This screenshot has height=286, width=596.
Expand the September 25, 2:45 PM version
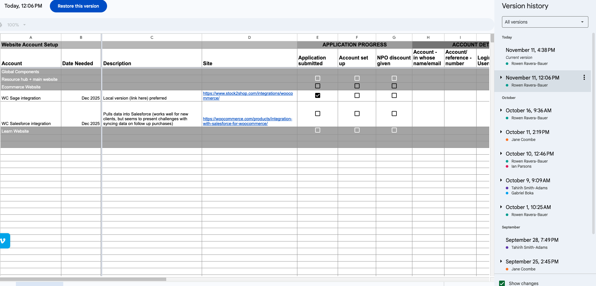tap(501, 262)
